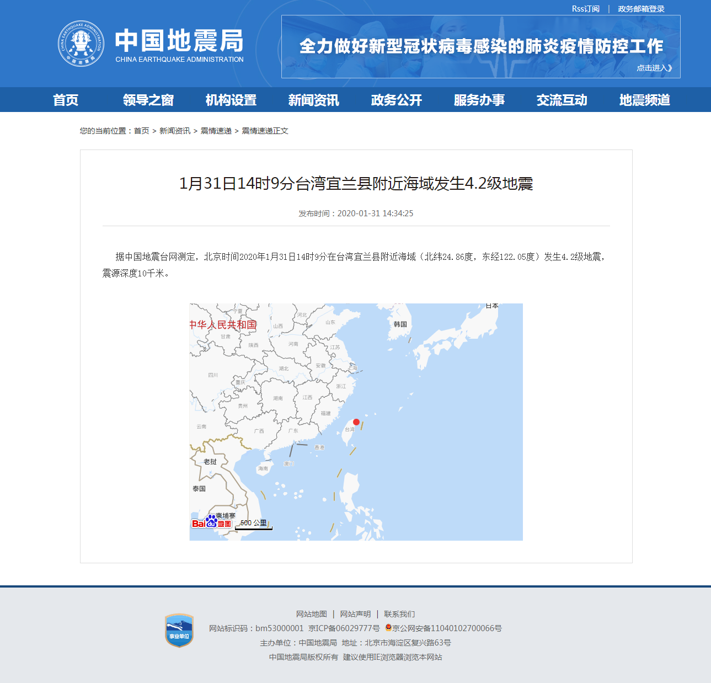
Task: Follow the 震情速递 breadcrumb link
Action: [x=215, y=131]
